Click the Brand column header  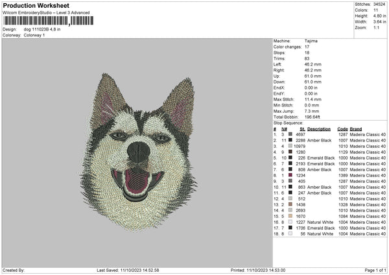pyautogui.click(x=355, y=128)
